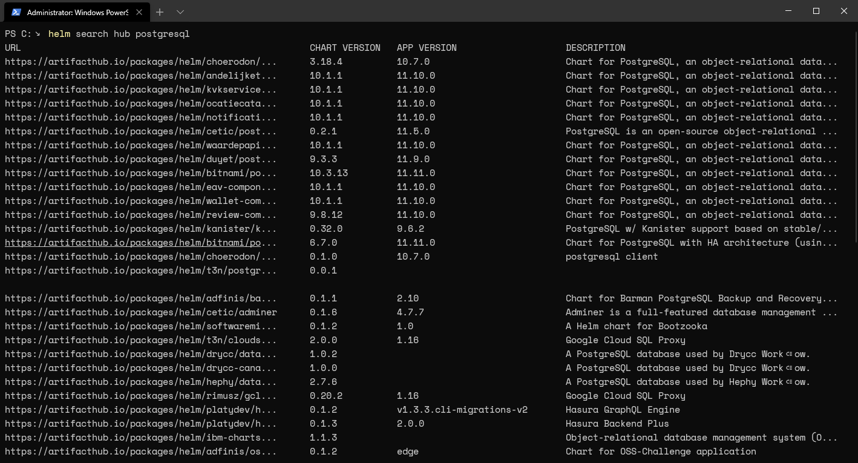Click the drycc-cana... URL

pos(140,368)
